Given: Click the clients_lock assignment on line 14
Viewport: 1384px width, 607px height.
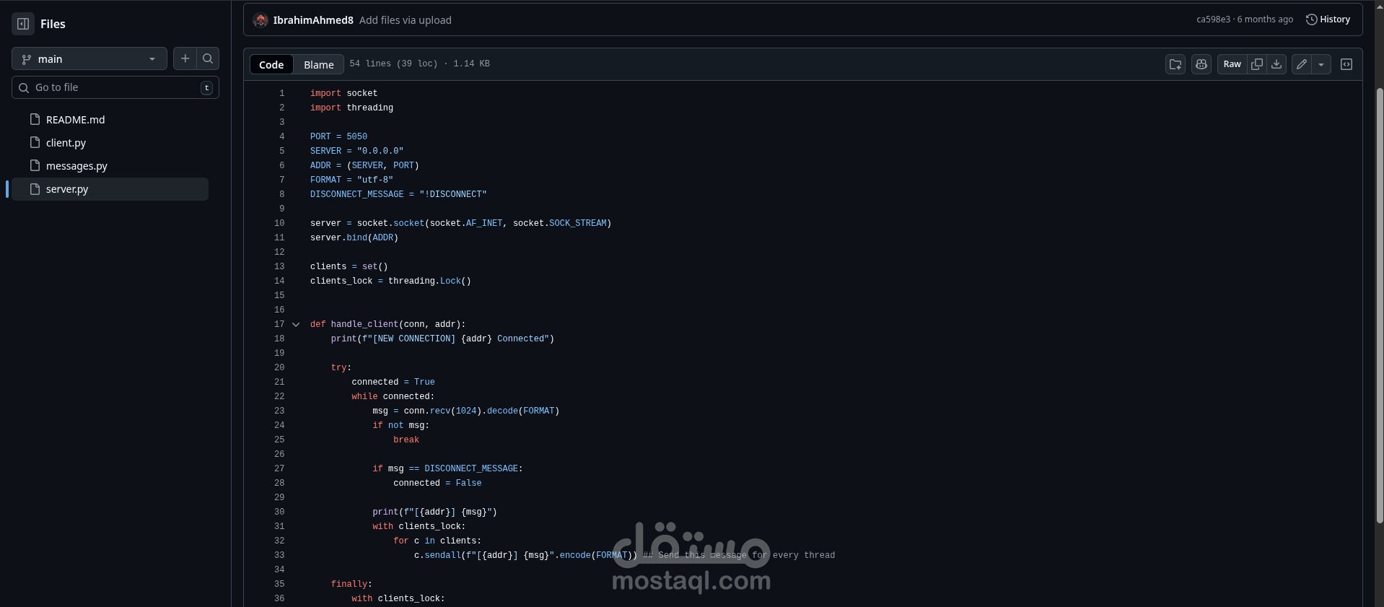Looking at the screenshot, I should [390, 281].
